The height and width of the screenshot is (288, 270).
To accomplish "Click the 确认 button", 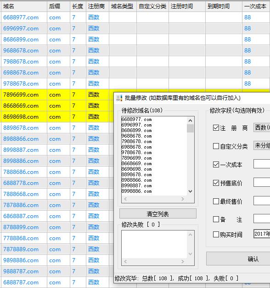I will point(253,259).
